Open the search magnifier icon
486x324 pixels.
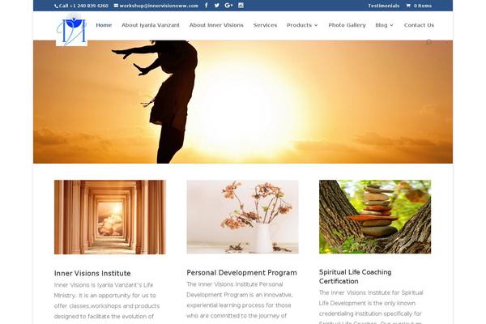[428, 42]
